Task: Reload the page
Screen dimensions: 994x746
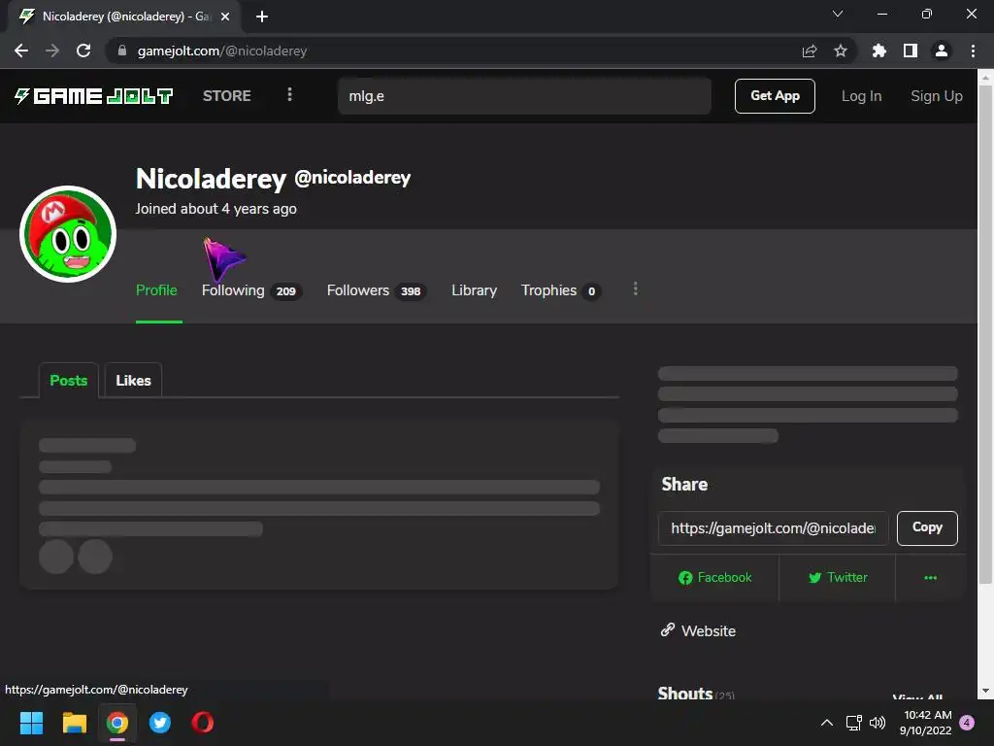Action: coord(83,51)
